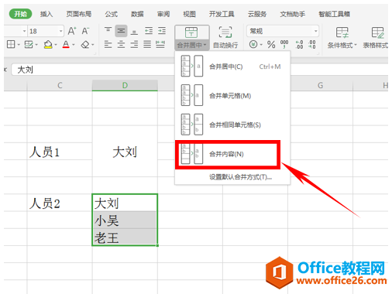
Task: Open the 视图 ribbon tab
Action: 189,14
